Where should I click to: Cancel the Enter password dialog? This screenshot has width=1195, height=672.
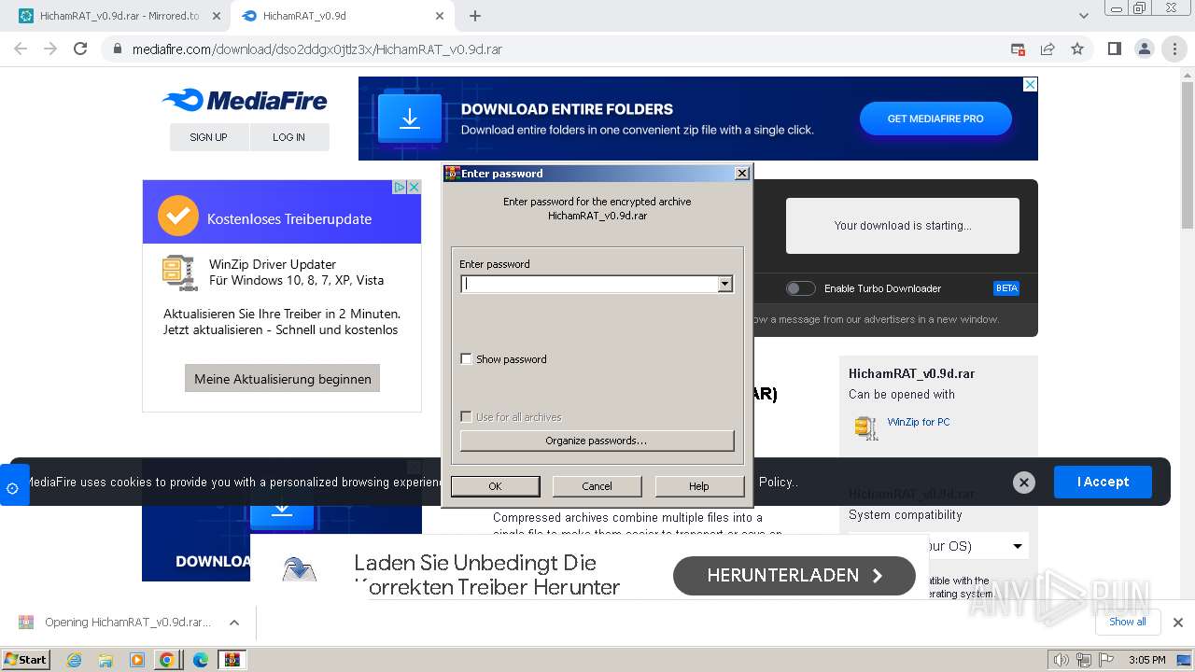(597, 486)
